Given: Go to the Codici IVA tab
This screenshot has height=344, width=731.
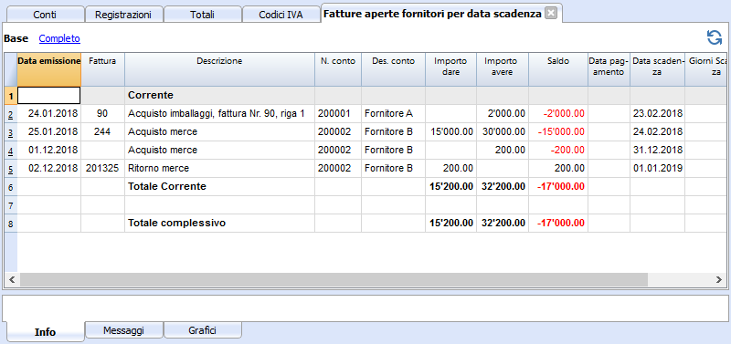Looking at the screenshot, I should point(281,15).
